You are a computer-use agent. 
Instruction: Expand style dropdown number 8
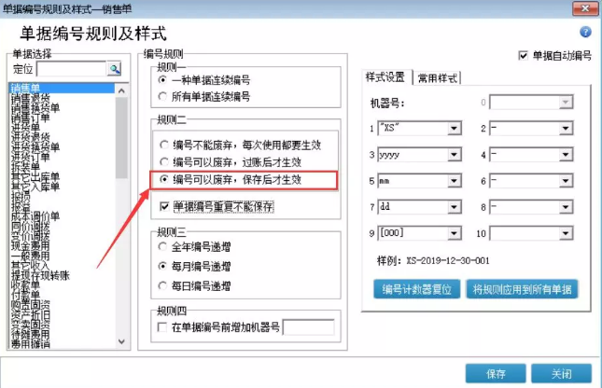[566, 207]
